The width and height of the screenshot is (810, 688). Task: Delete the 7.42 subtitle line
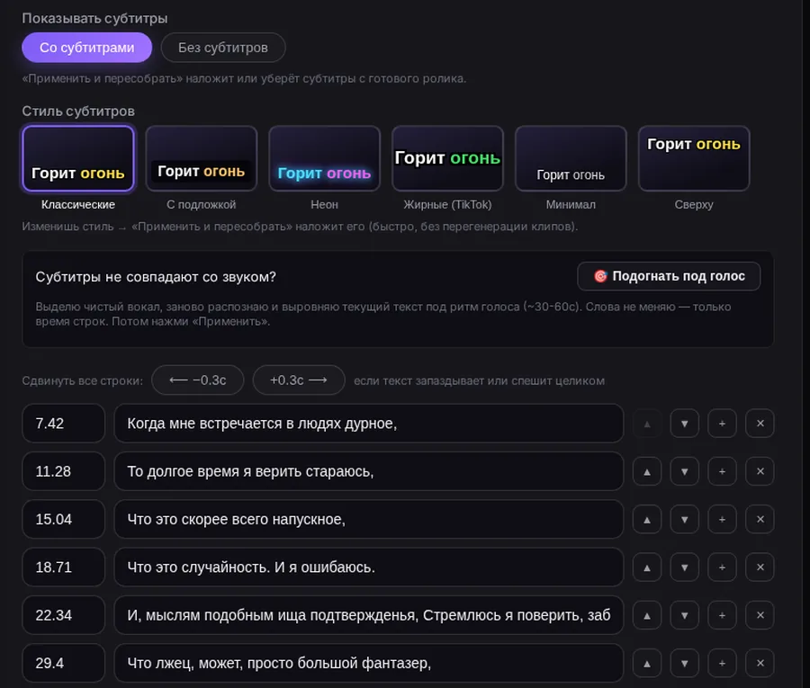pos(760,424)
